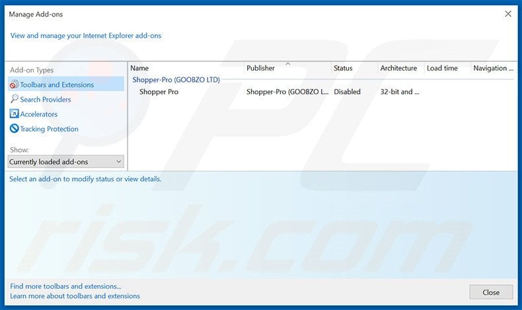Open Tracking Protection add-on type
This screenshot has height=310, width=522.
point(49,129)
